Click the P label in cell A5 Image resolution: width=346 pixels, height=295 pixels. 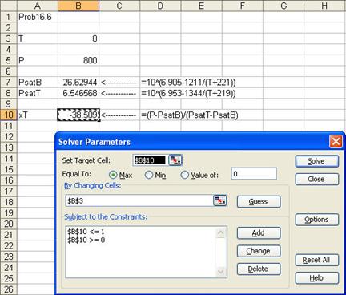(x=38, y=61)
